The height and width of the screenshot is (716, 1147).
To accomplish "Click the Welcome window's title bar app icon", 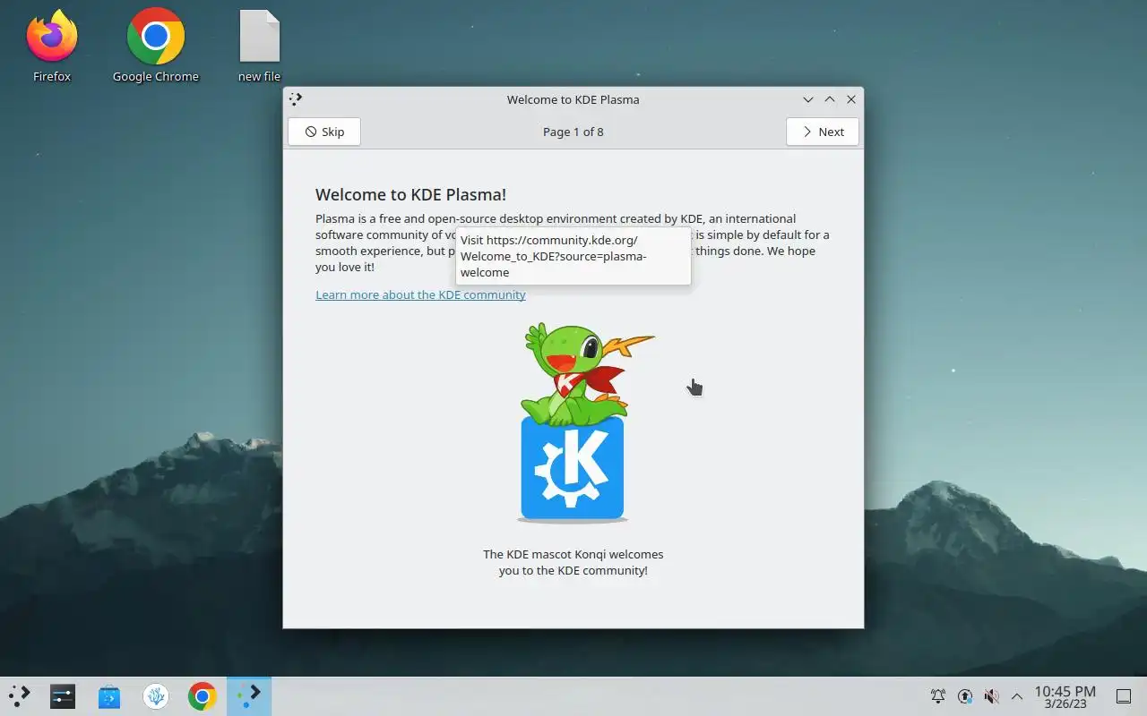I will coord(297,99).
